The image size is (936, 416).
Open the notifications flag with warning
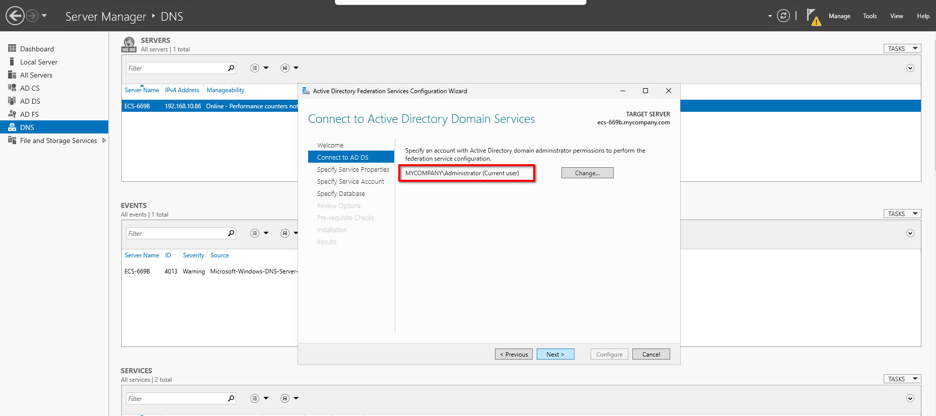point(813,17)
